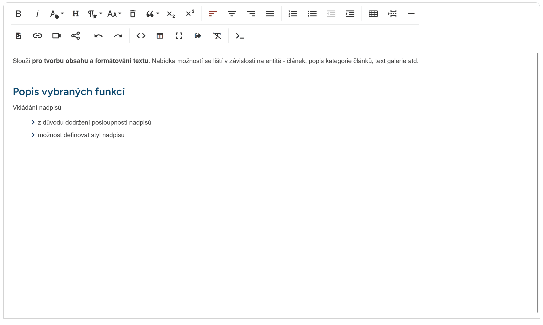Viewport: 543px width, 325px height.
Task: Undo the last action
Action: tap(99, 36)
